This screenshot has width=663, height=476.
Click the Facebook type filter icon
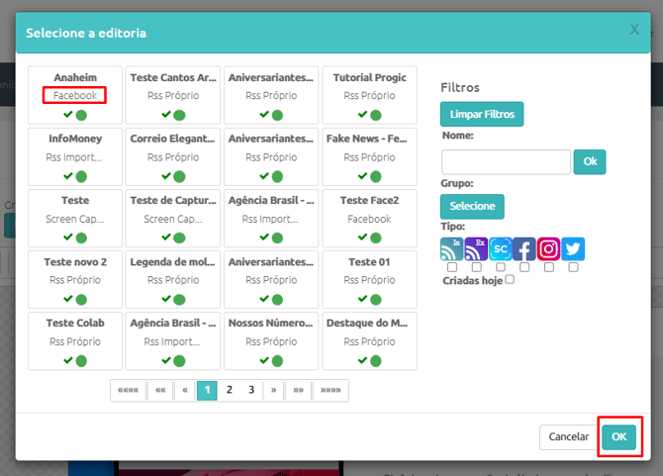tap(524, 249)
